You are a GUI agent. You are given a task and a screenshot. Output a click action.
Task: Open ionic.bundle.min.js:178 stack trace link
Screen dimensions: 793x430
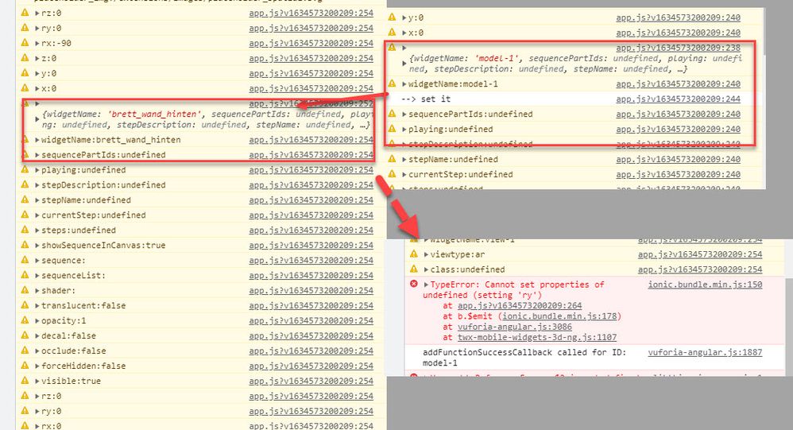[559, 316]
